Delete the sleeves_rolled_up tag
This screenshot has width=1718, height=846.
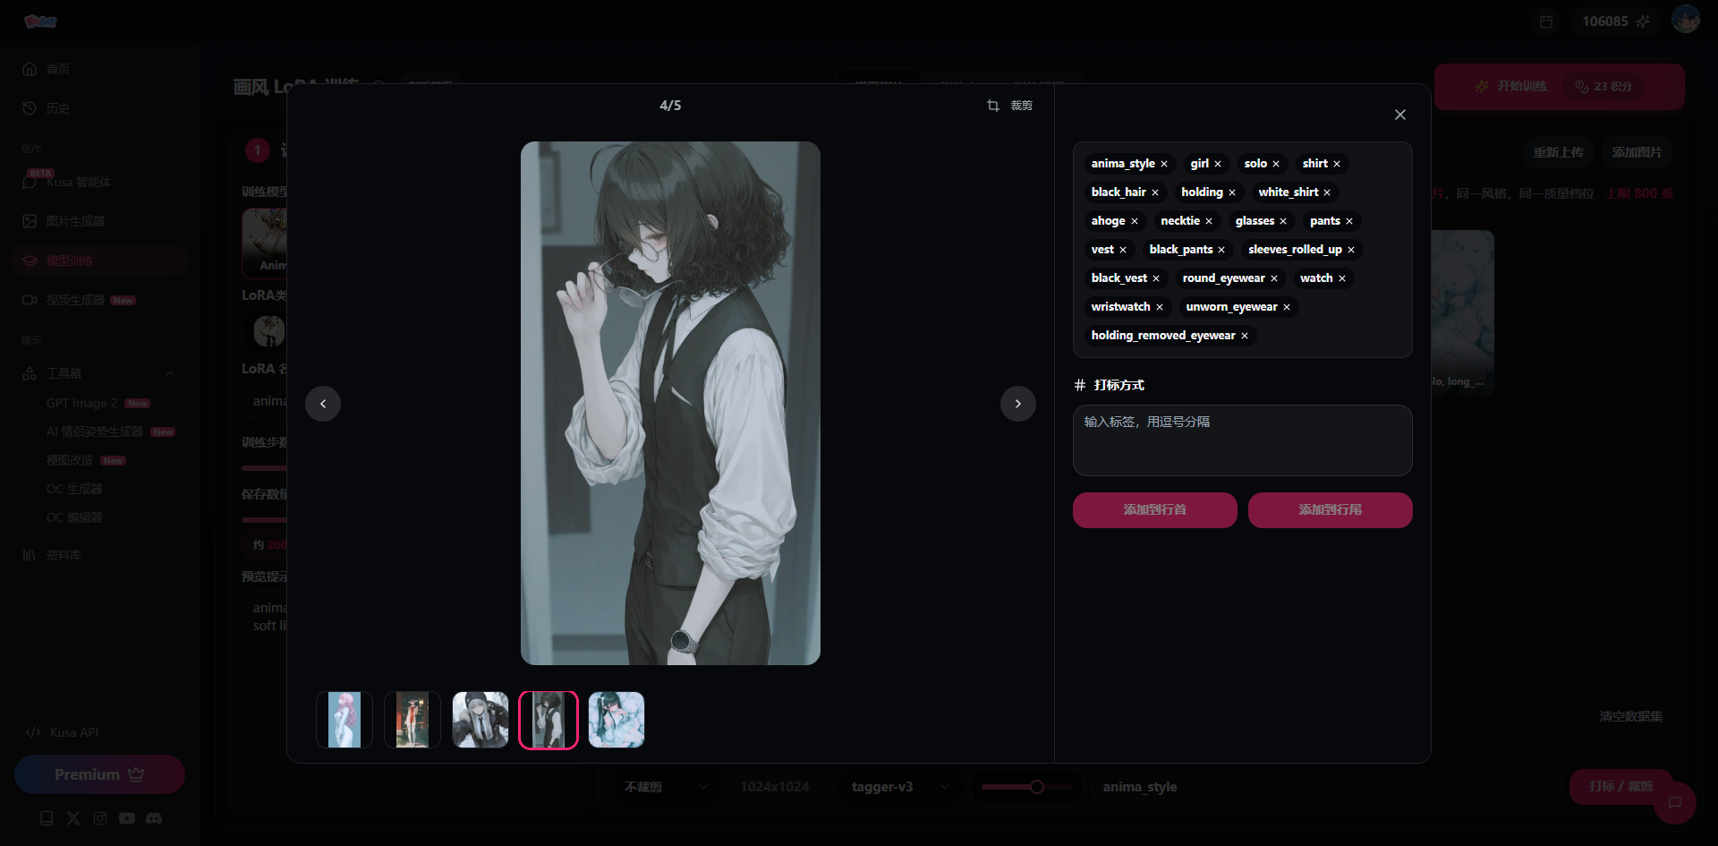1351,250
